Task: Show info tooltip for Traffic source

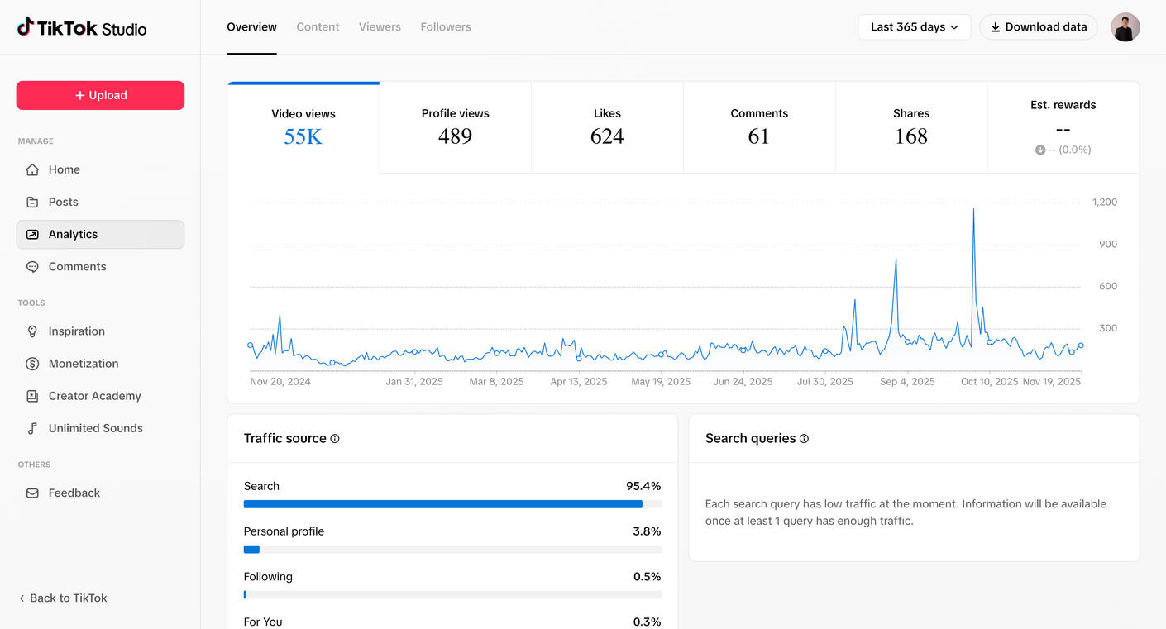Action: pyautogui.click(x=335, y=439)
